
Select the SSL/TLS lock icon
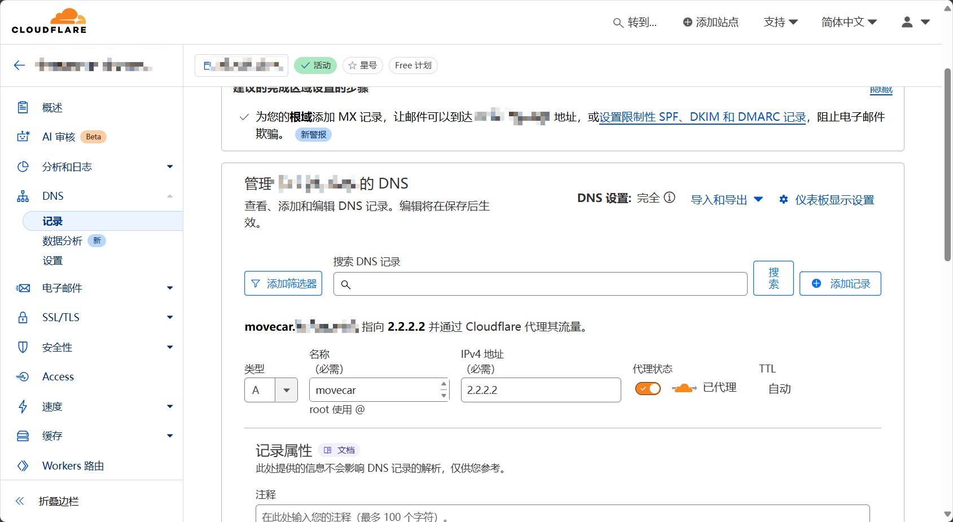tap(23, 317)
